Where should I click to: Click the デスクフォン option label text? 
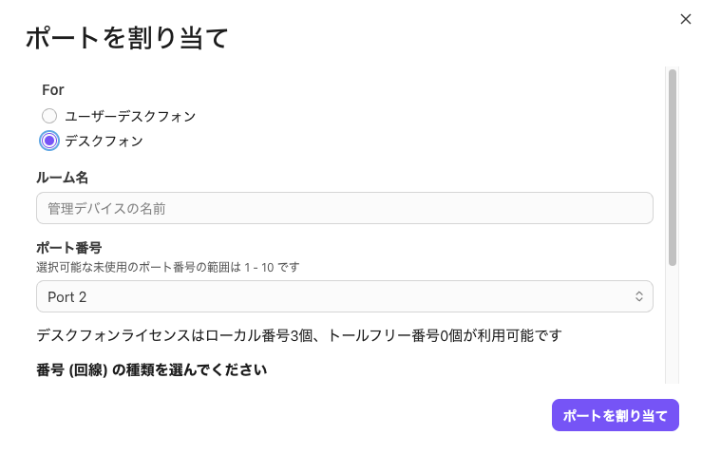pyautogui.click(x=104, y=141)
